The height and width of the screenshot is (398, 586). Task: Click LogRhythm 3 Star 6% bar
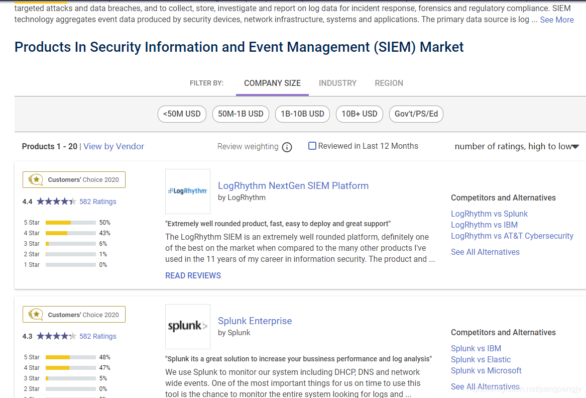pos(71,244)
